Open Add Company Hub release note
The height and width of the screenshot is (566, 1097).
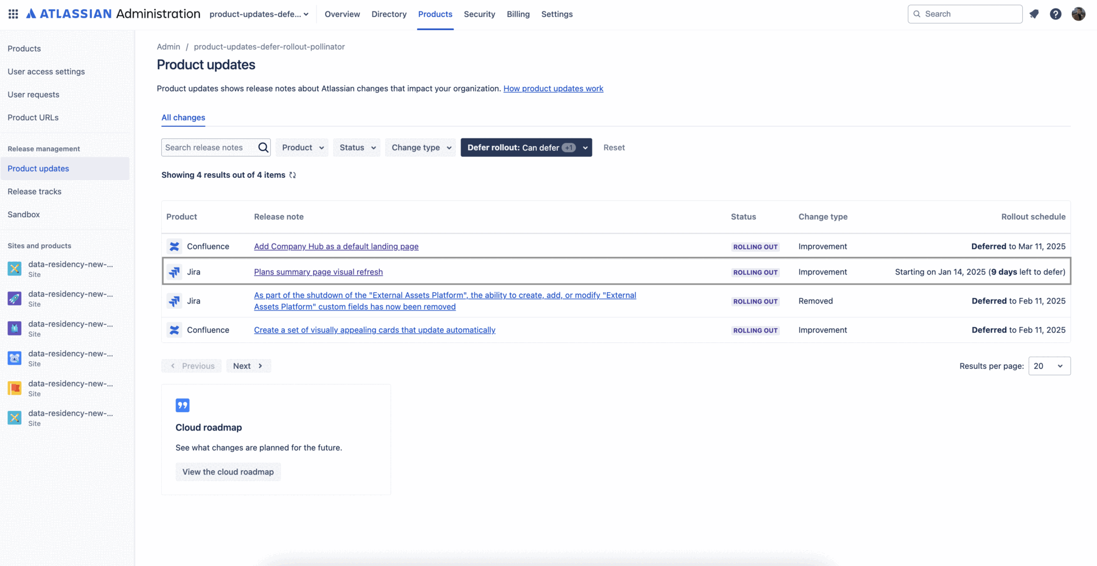pos(336,246)
